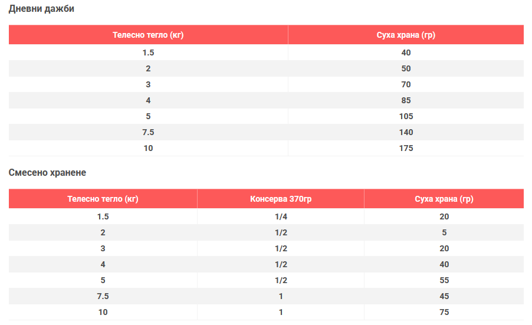Click the 140 dry food cell
The height and width of the screenshot is (325, 532).
(x=406, y=132)
